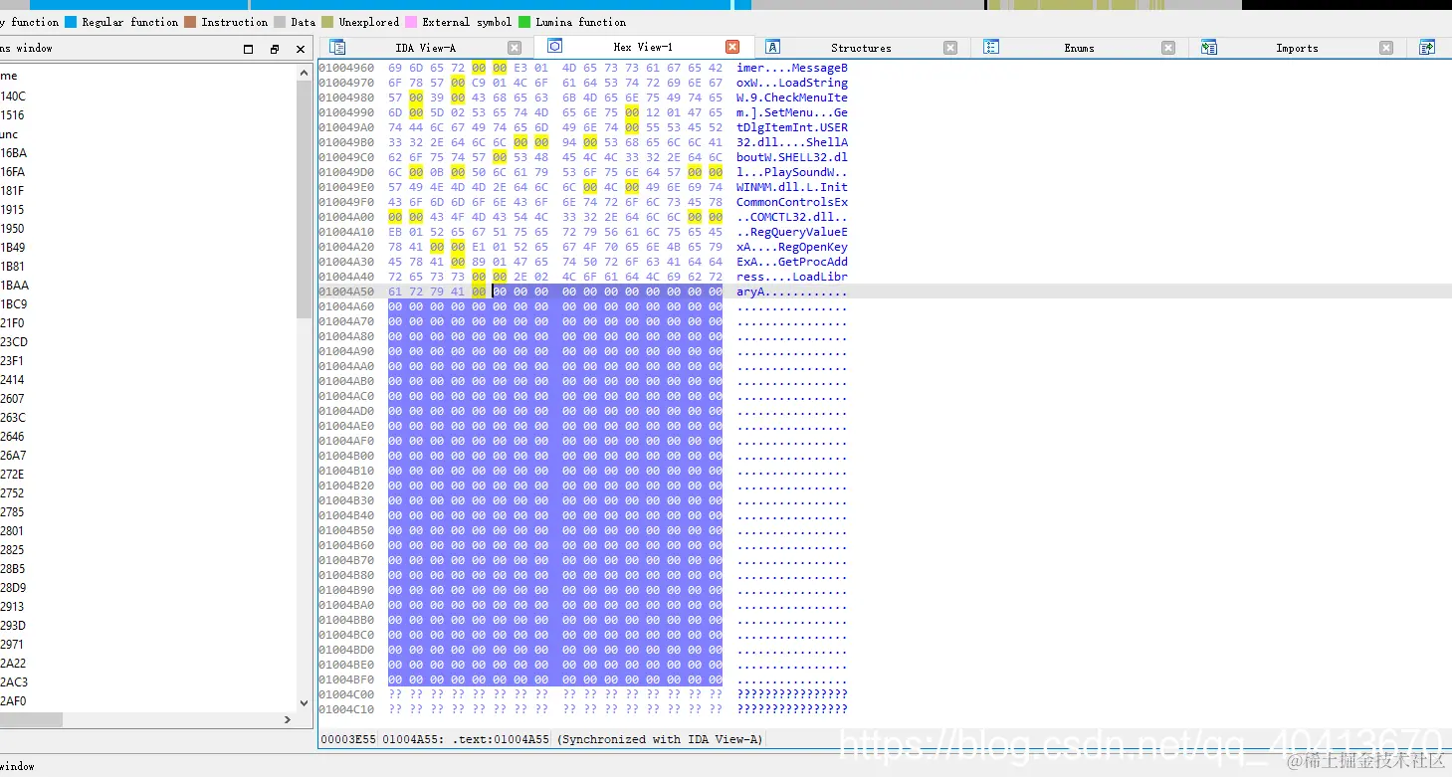
Task: Select function entry 16BA in list
Action: tap(14, 153)
